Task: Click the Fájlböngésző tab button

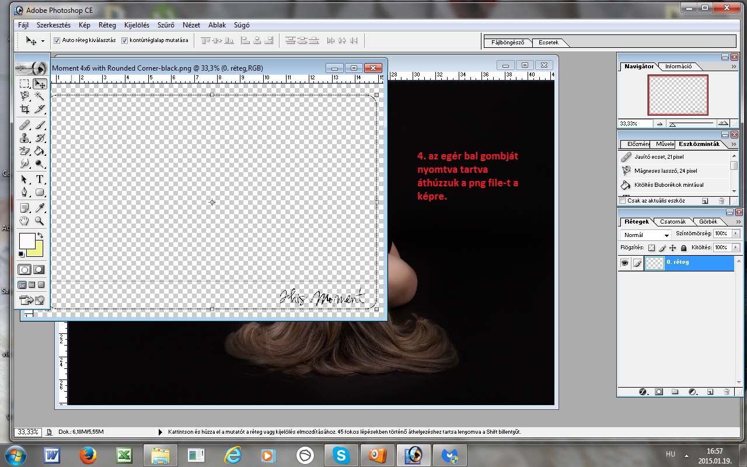Action: [508, 43]
